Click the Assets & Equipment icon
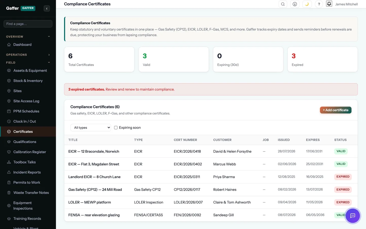Image resolution: width=366 pixels, height=229 pixels. point(9,70)
